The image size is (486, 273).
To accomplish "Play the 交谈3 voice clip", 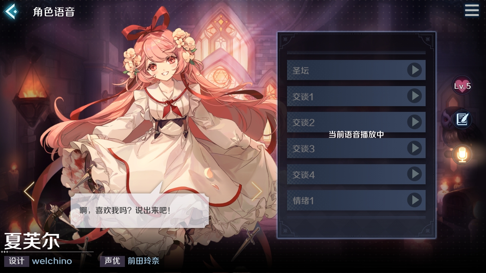I will [x=415, y=148].
